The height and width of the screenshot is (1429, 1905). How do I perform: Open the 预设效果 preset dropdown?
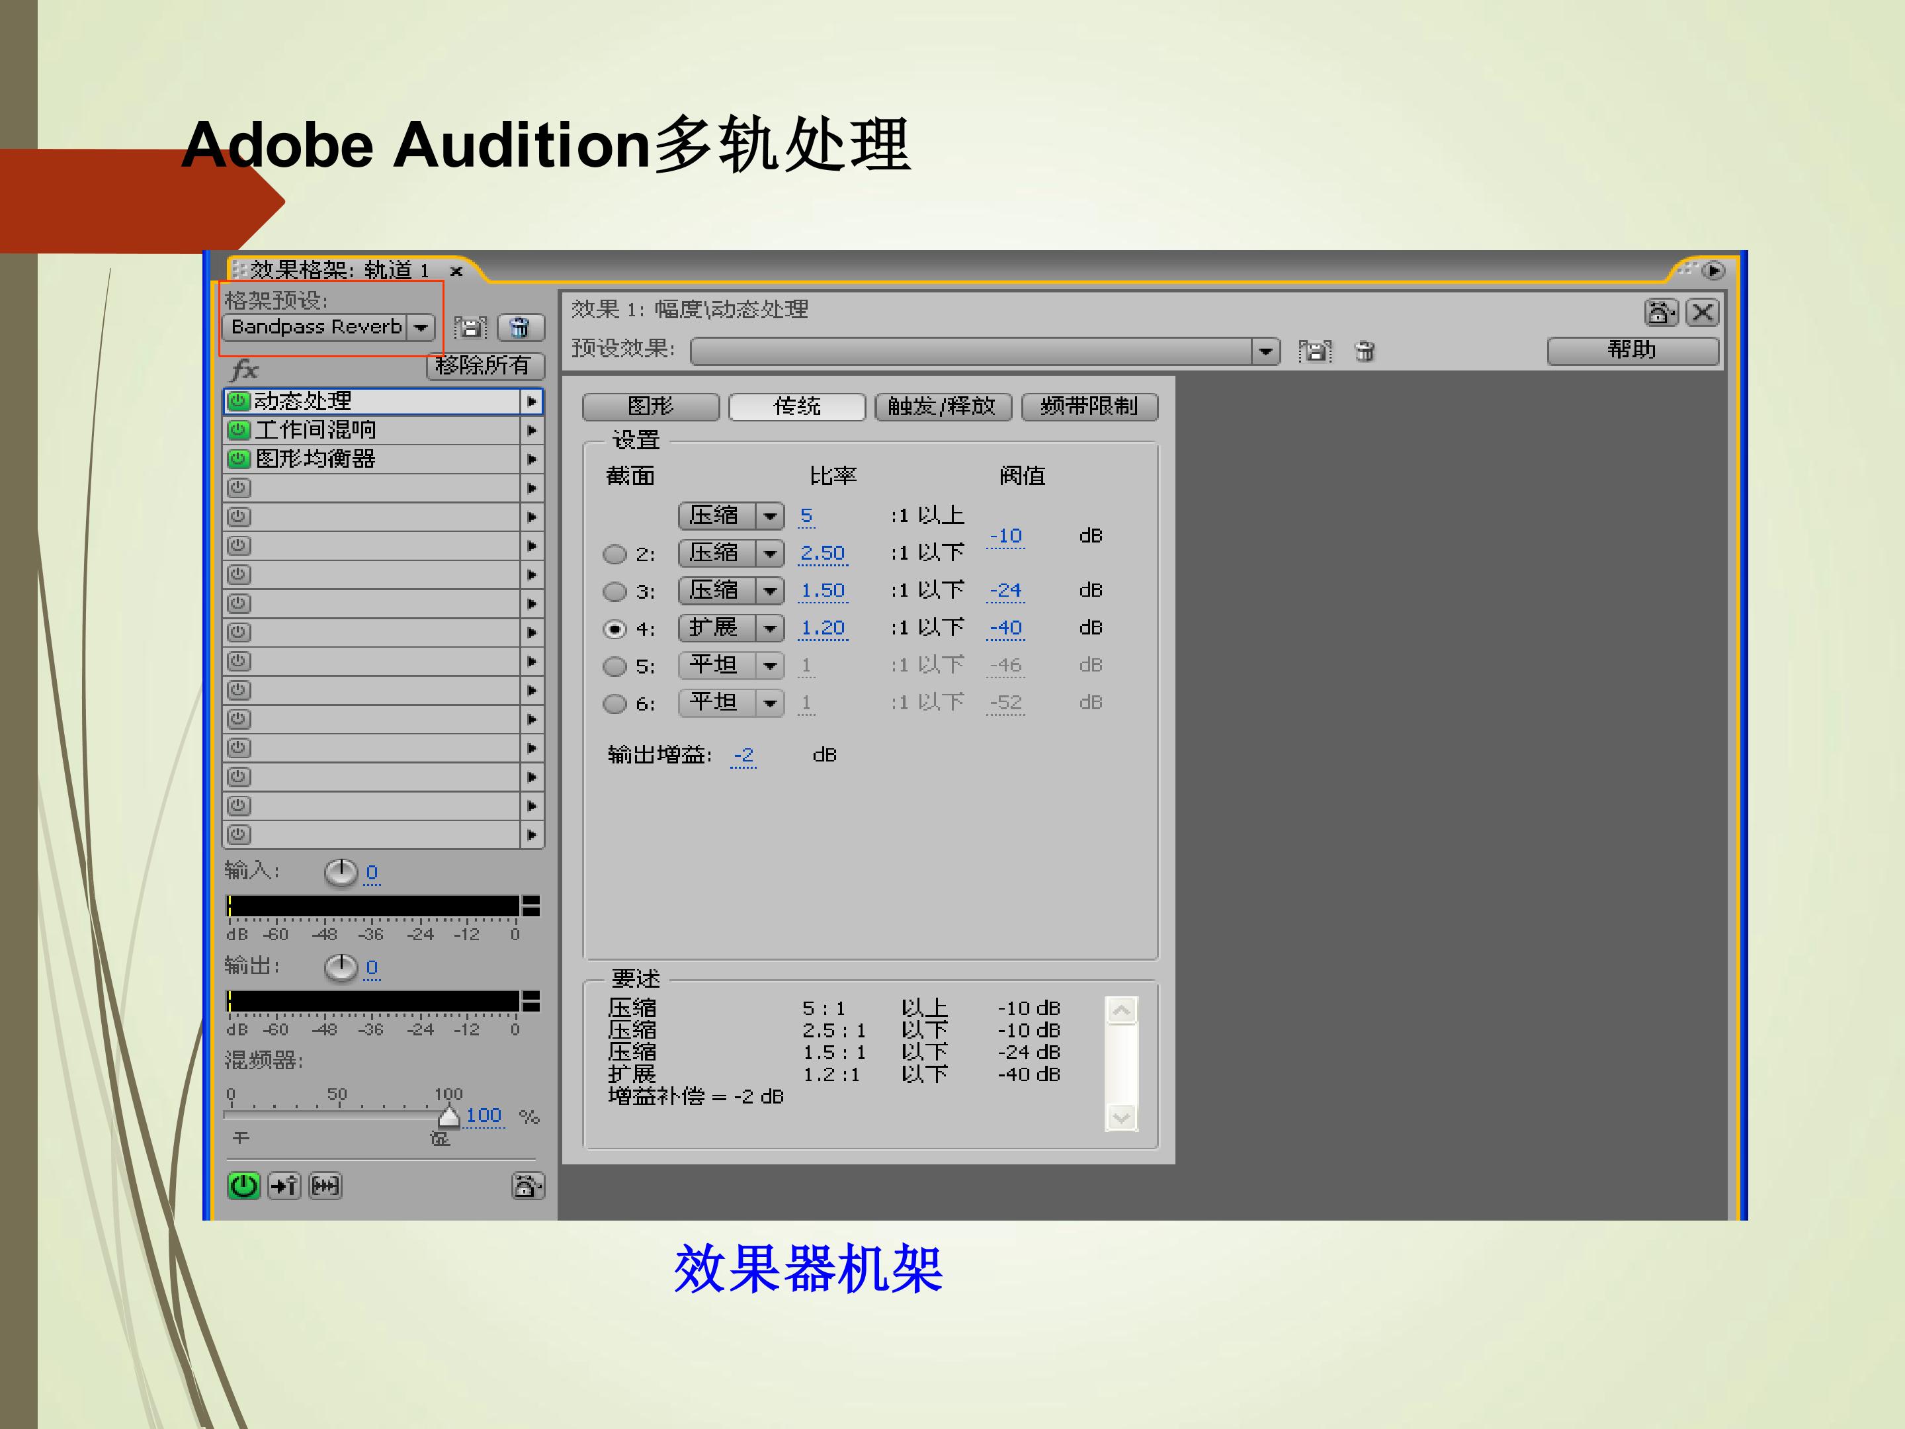[1265, 351]
